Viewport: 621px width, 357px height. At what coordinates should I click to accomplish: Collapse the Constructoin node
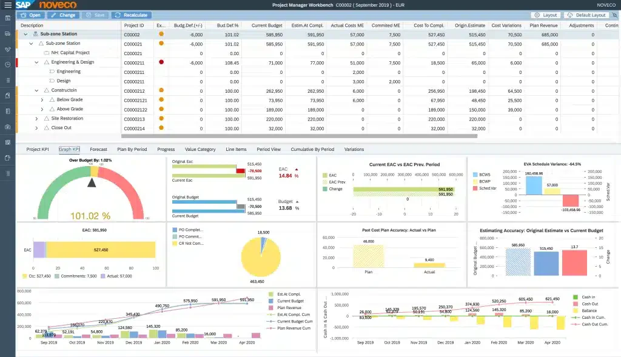coord(36,90)
